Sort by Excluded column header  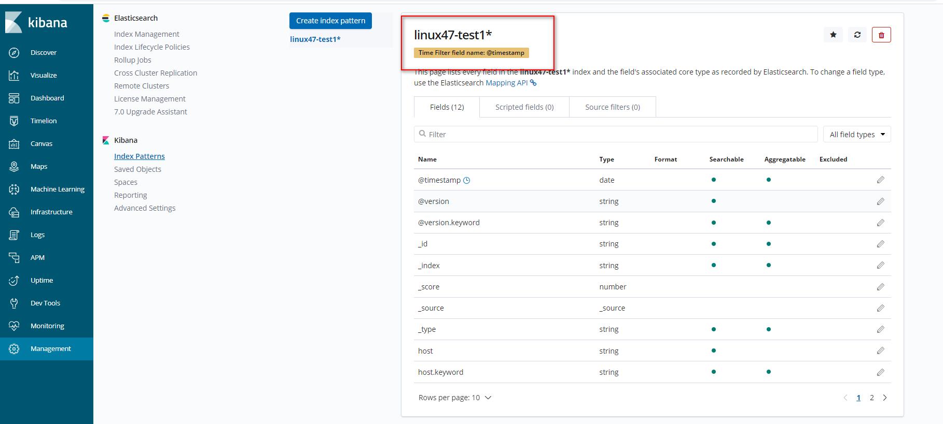[833, 159]
